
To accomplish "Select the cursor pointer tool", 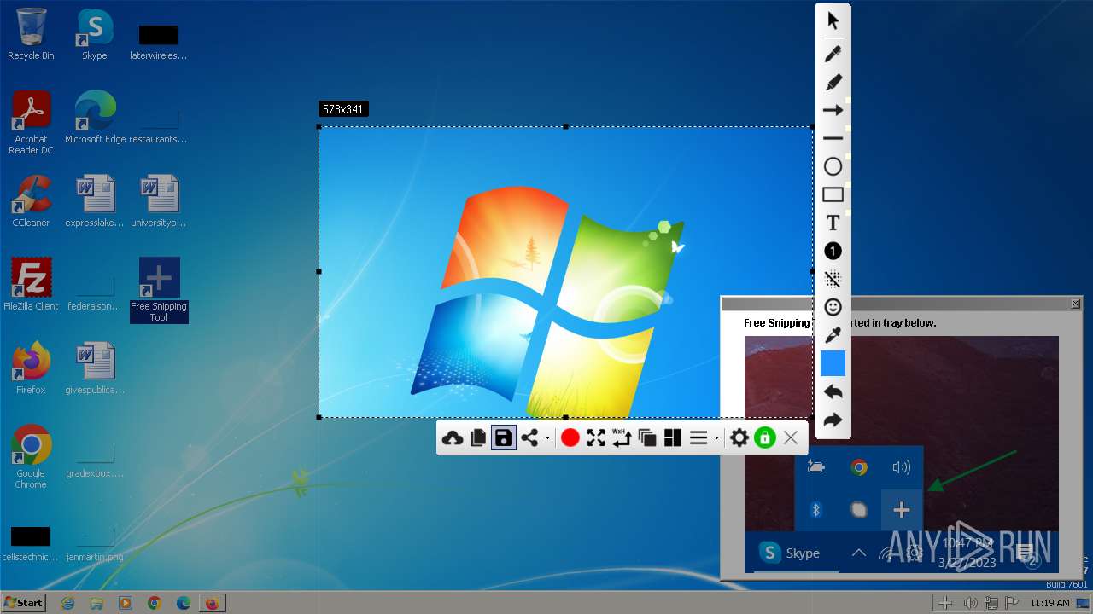I will click(x=833, y=22).
